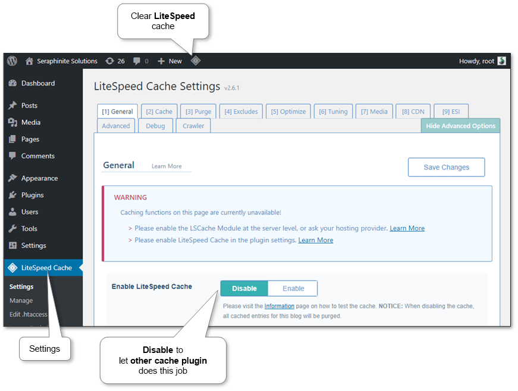
Task: Open the [4] Excludes tab
Action: point(241,112)
